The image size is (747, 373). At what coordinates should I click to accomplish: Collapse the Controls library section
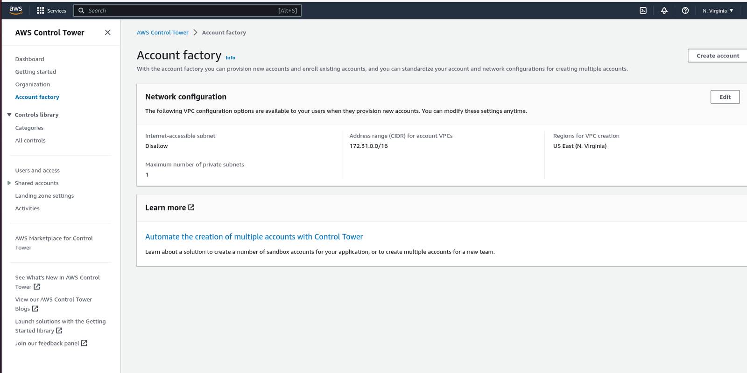pyautogui.click(x=9, y=115)
